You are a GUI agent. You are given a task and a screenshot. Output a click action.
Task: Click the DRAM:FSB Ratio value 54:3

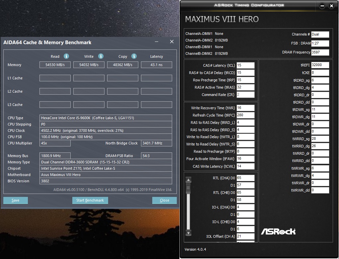pyautogui.click(x=157, y=156)
